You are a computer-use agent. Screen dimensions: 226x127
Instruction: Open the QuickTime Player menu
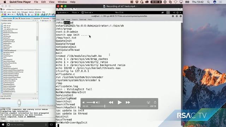20,2
